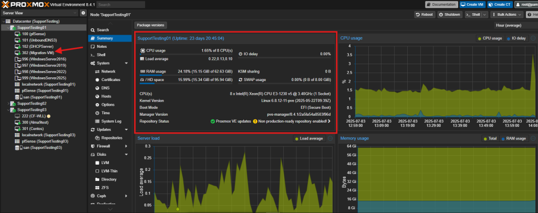This screenshot has width=538, height=213.
Task: Toggle the RAM usage legend entry
Action: point(514,138)
